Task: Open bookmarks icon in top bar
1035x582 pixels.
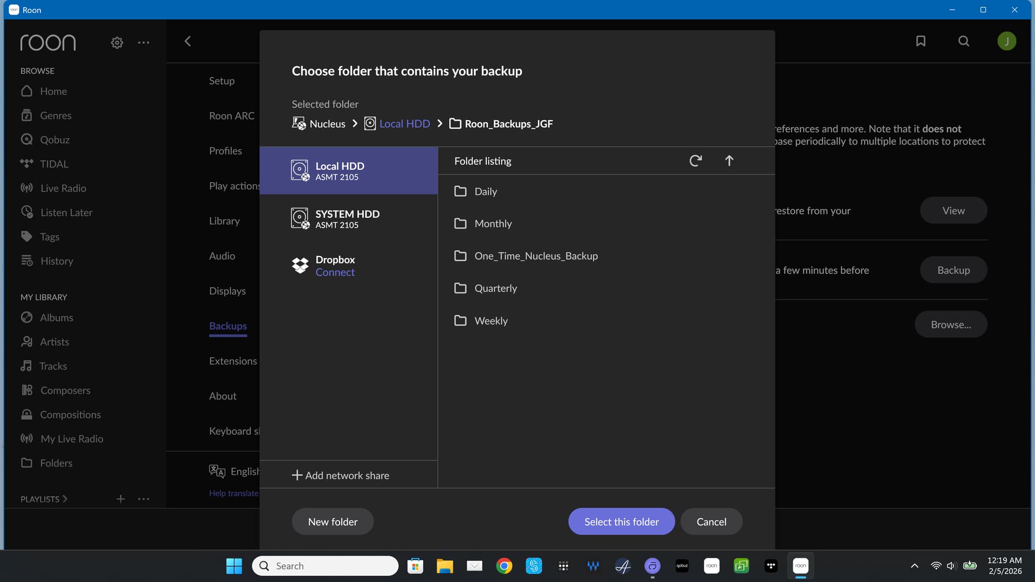Action: tap(921, 41)
